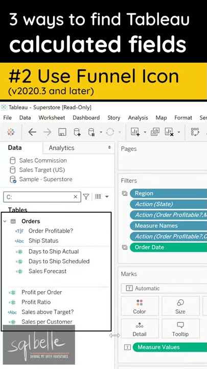Click the redo forward arrow
Screen dimensions: 207x369
tap(47, 132)
